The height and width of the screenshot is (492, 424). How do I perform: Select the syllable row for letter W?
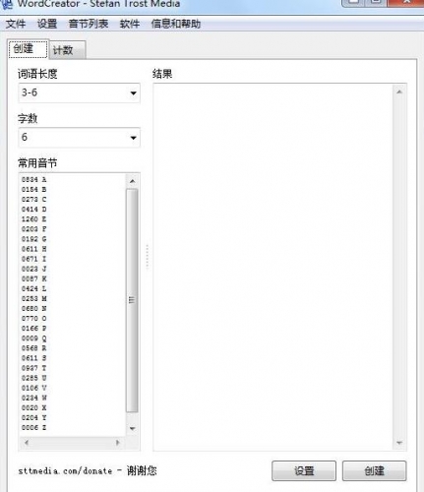click(33, 398)
